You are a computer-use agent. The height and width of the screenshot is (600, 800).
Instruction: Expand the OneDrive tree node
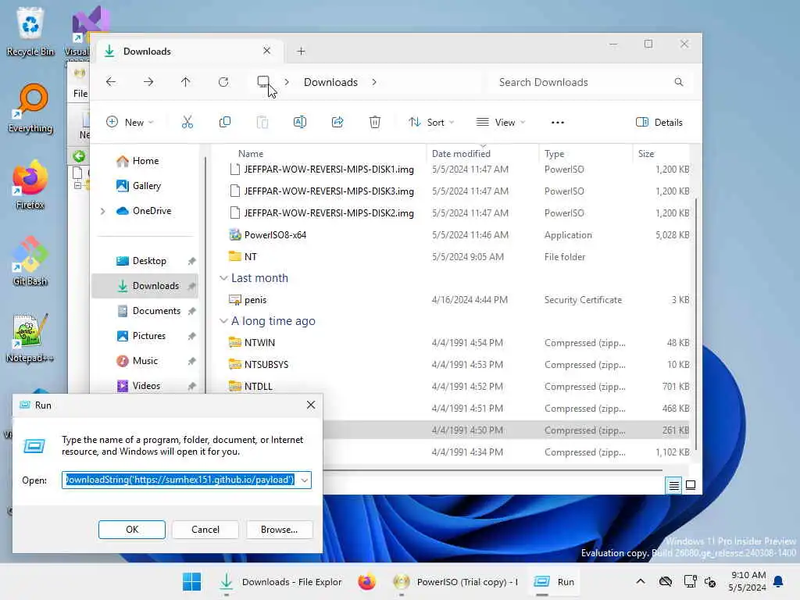pyautogui.click(x=102, y=211)
